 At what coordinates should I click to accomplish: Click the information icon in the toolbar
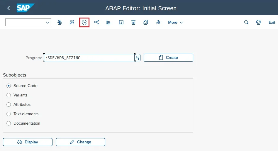121,22
